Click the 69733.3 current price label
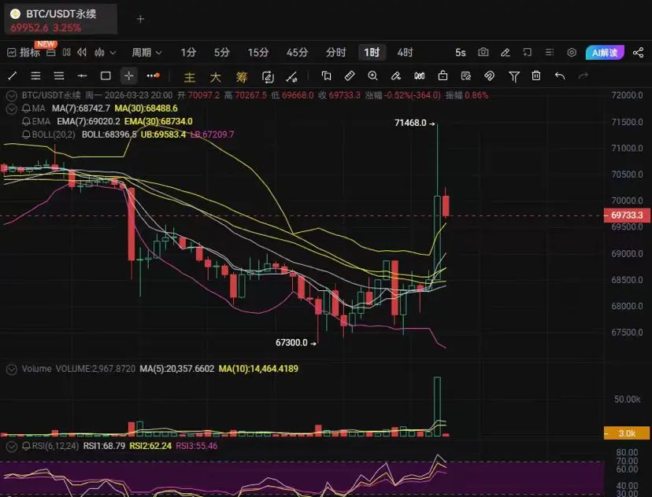Viewport: 652px width, 497px height. [627, 215]
